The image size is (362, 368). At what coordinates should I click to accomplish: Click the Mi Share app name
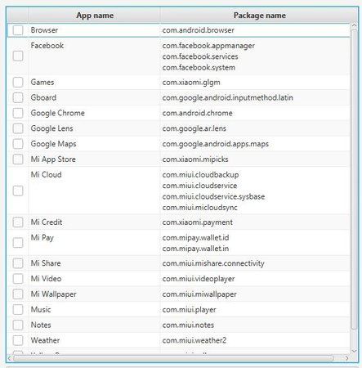pos(46,263)
